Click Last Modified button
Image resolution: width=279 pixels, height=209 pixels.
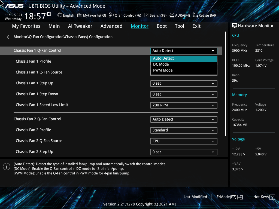195,197
